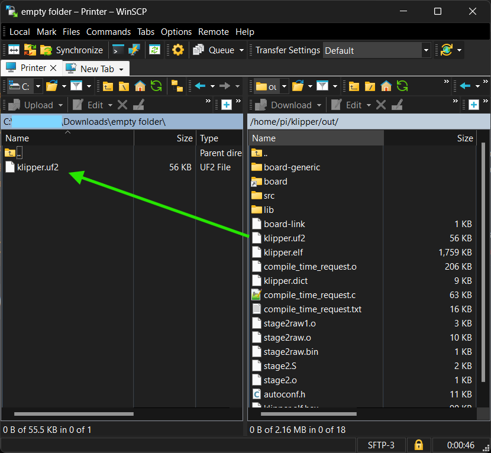This screenshot has width=491, height=453.
Task: Go to remote parent directory icon
Action: point(354,86)
